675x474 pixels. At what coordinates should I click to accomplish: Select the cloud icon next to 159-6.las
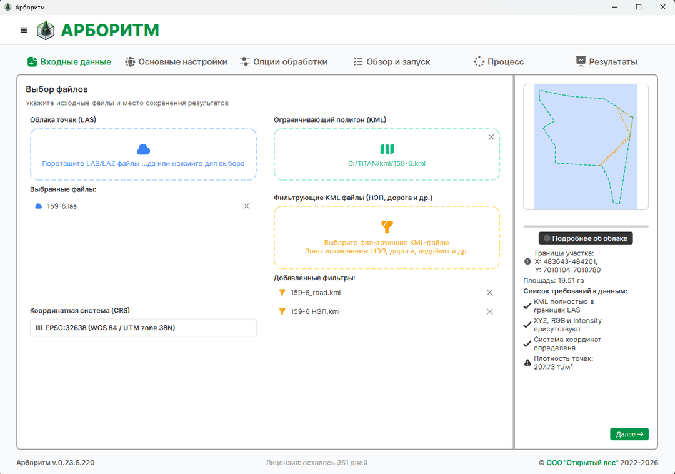(37, 206)
